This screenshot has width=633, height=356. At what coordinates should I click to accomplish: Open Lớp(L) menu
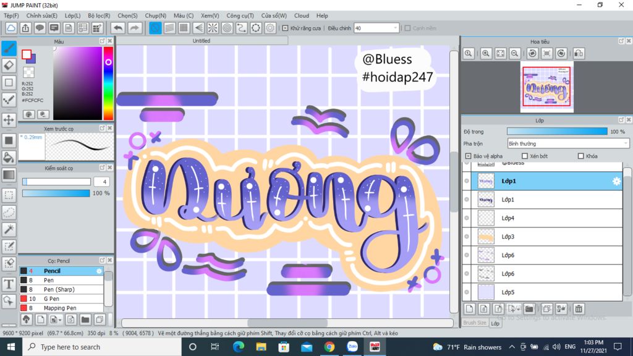(73, 15)
